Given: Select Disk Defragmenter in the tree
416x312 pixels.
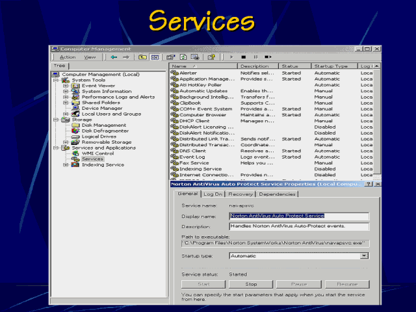Looking at the screenshot, I should (x=103, y=131).
